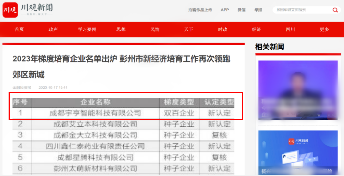Screen dimensions: 344x176
Task: Open the 经济 section
Action: (x=257, y=29)
